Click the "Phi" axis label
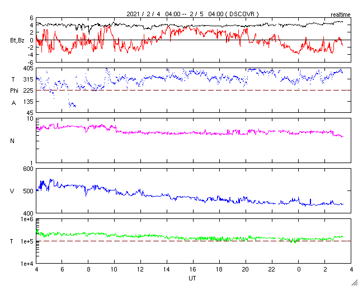Screen dimensions: 358x286 click(x=14, y=90)
